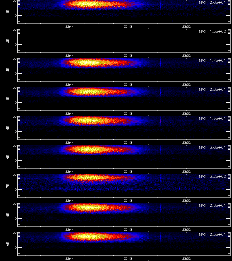Click the 22:44 tick label beneath panel 2R
This screenshot has width=232, height=261.
(x=70, y=55)
